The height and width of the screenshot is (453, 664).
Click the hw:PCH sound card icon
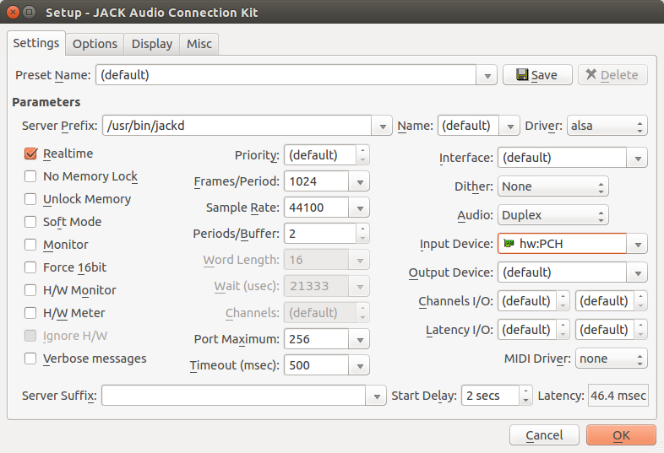click(x=509, y=244)
